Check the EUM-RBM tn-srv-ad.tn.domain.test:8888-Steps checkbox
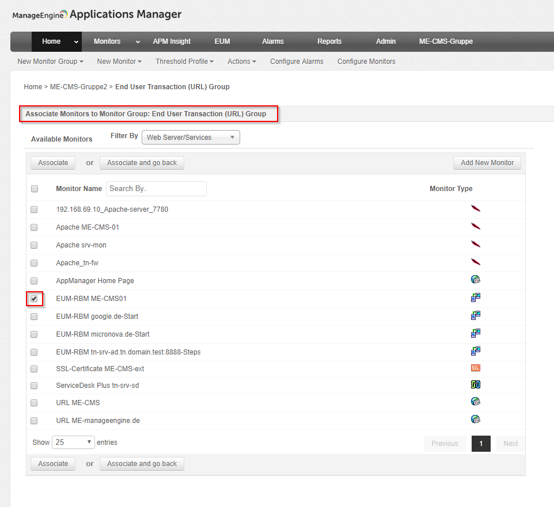 click(x=34, y=352)
